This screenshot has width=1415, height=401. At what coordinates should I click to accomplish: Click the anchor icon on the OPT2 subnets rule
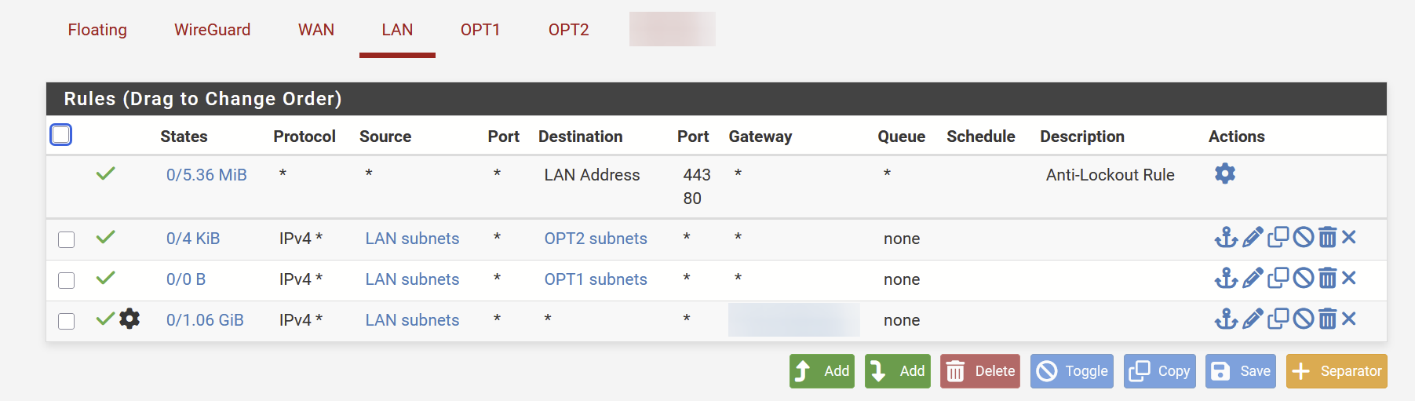click(x=1226, y=237)
